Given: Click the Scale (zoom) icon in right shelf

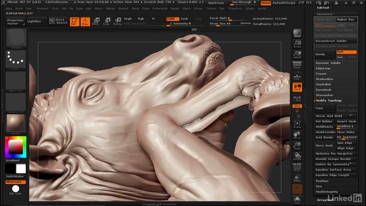Looking at the screenshot, I should click(297, 145).
